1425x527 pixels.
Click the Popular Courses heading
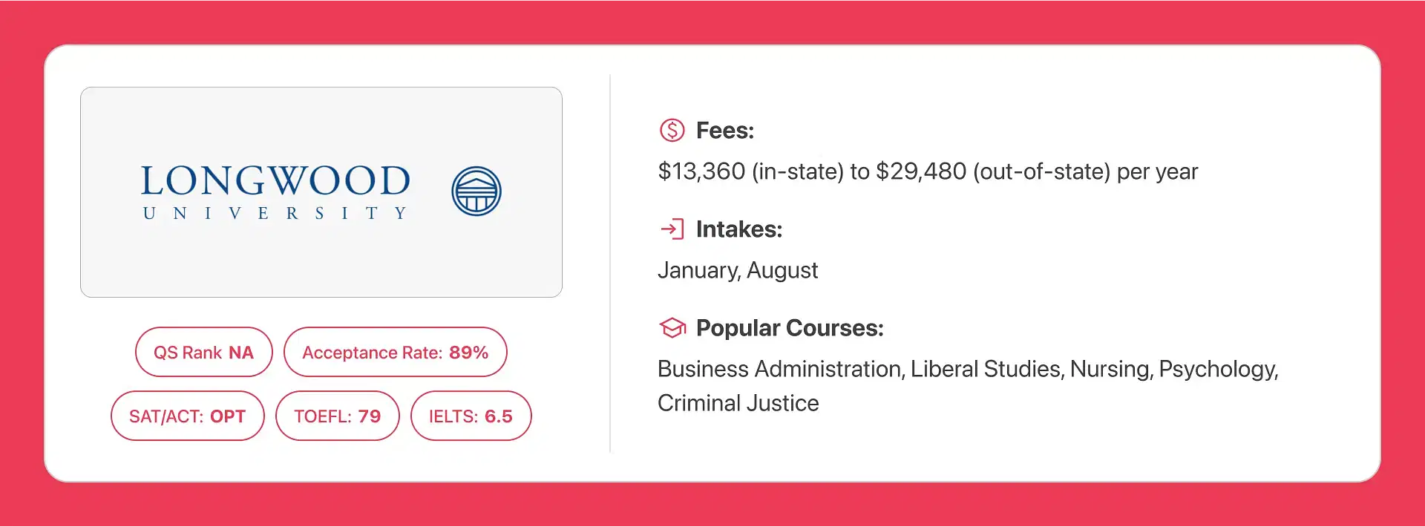click(x=790, y=328)
